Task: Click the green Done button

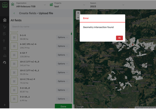Action: point(63,106)
